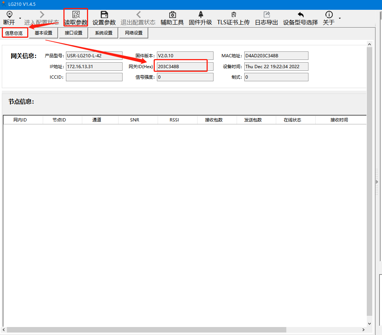Screen dimensions: 382x335
Task: Click the Log Export (日志导出) icon
Action: pos(266,15)
